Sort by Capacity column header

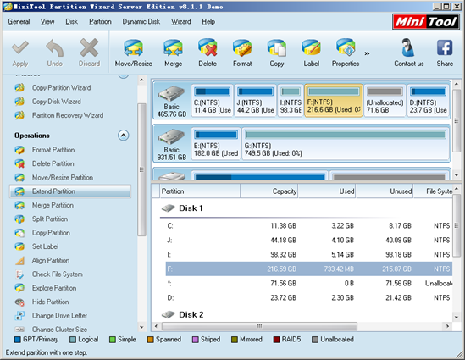pos(269,191)
